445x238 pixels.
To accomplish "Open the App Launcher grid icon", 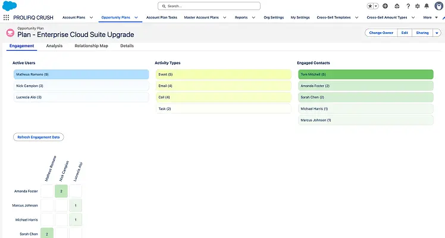I will (6, 18).
